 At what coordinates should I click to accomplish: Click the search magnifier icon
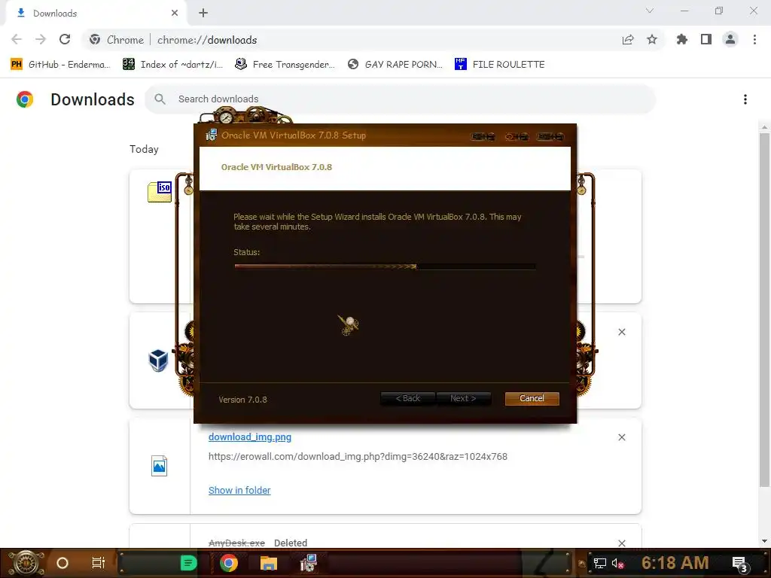click(160, 99)
